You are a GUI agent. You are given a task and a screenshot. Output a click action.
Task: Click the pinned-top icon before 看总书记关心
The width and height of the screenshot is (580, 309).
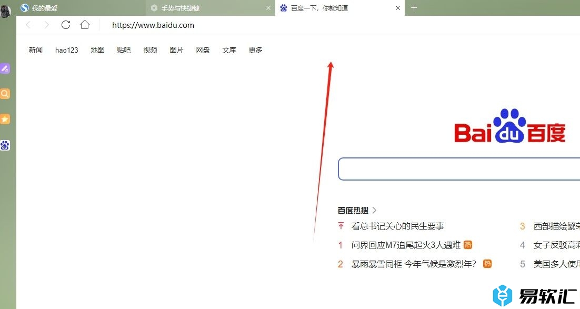tap(341, 225)
